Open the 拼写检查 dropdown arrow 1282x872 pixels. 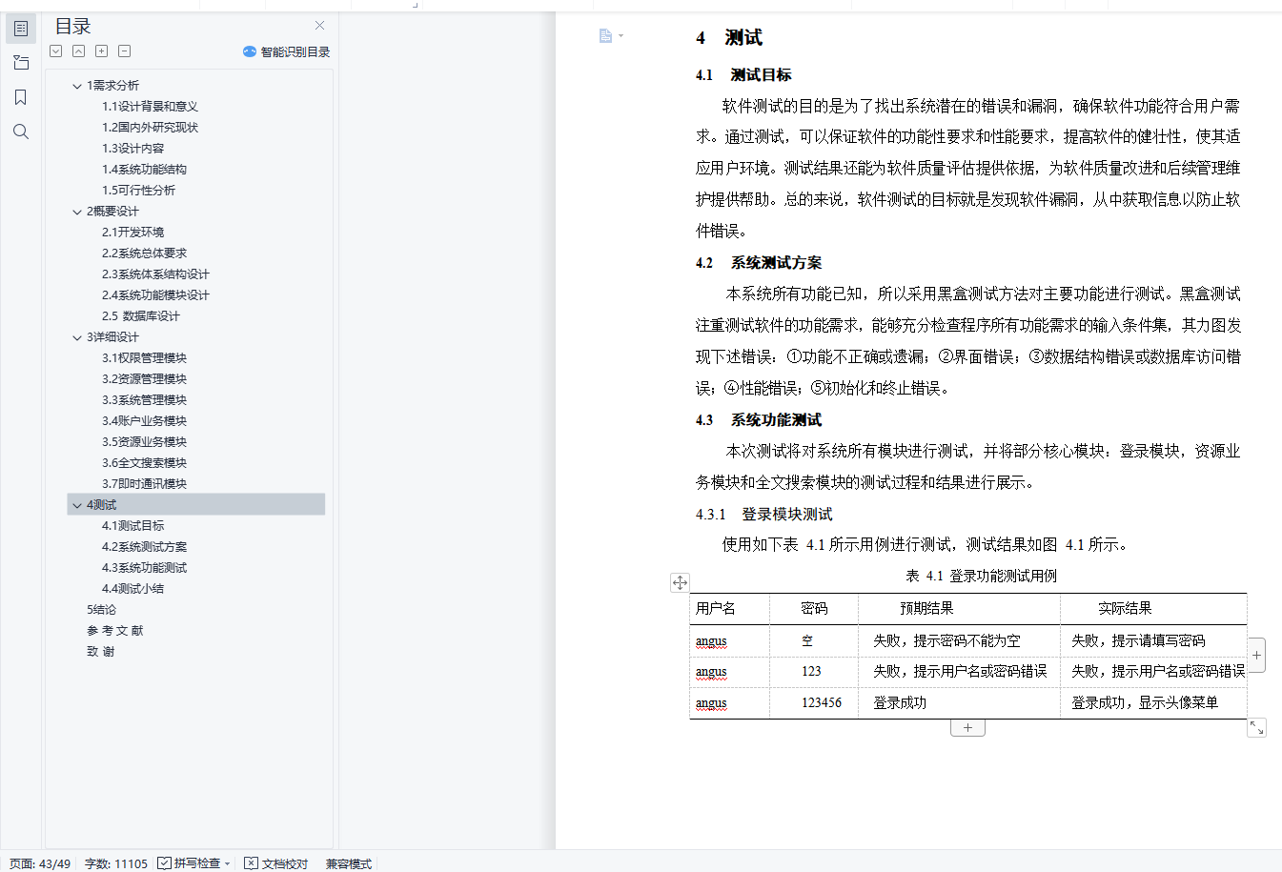[x=228, y=863]
